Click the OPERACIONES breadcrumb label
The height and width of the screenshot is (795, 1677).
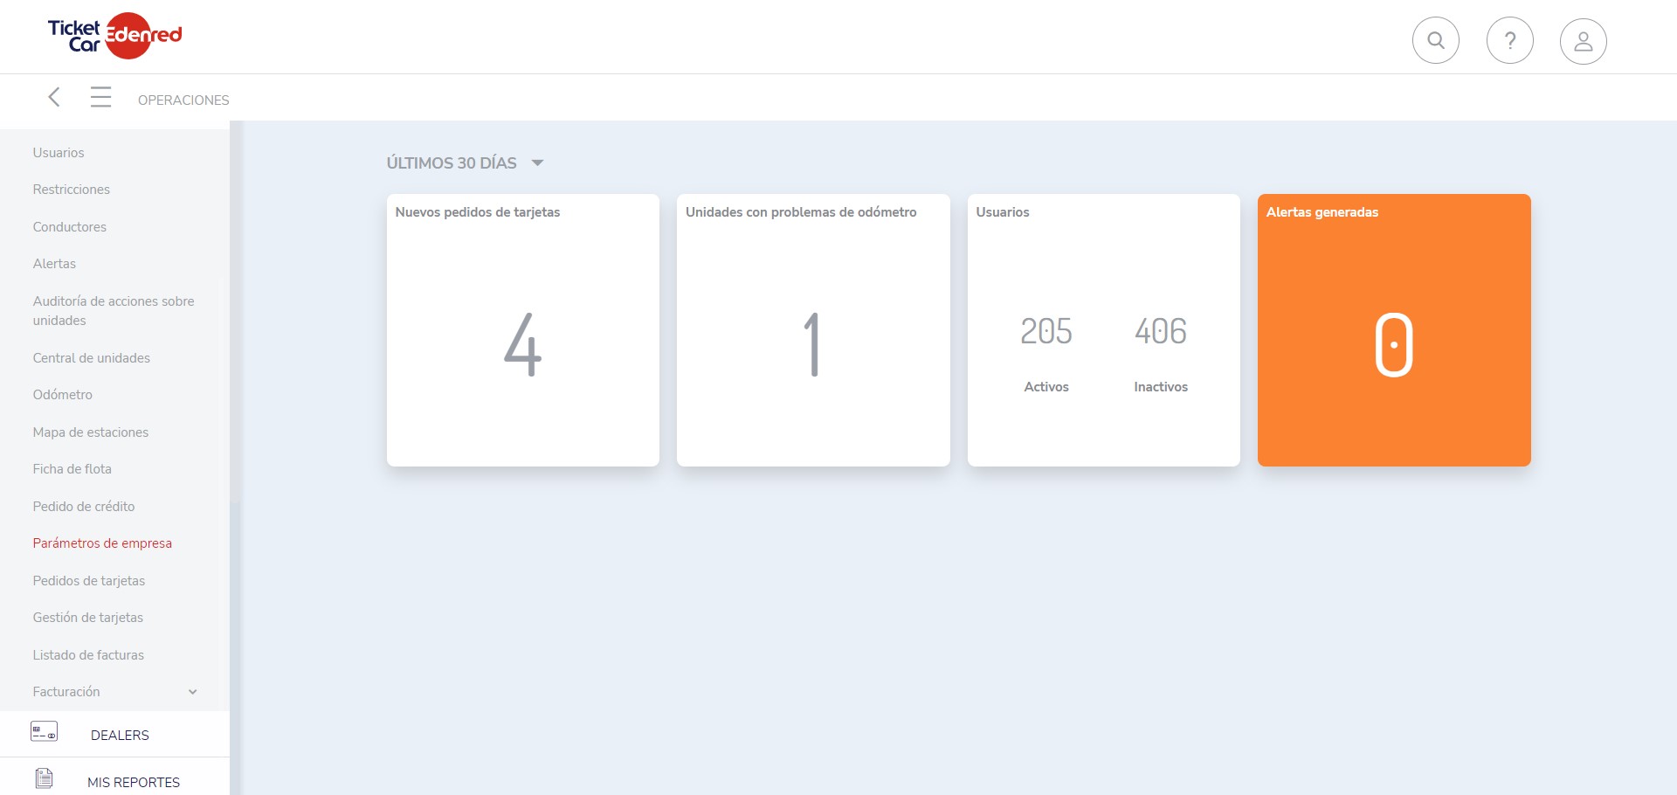pyautogui.click(x=183, y=100)
